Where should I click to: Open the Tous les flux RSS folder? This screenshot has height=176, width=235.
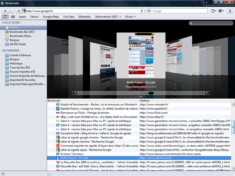23,68
